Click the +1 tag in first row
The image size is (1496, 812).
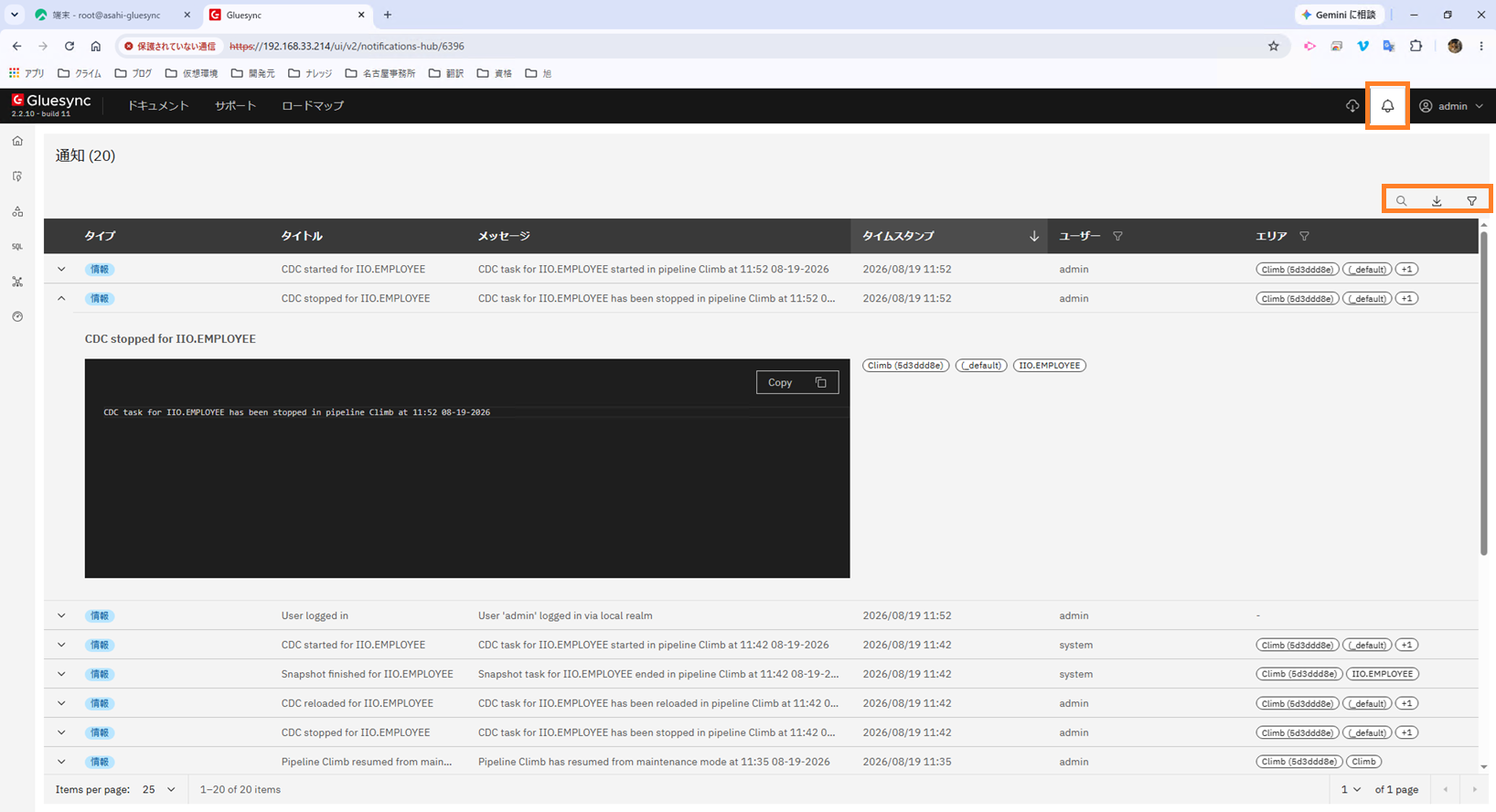[x=1407, y=269]
